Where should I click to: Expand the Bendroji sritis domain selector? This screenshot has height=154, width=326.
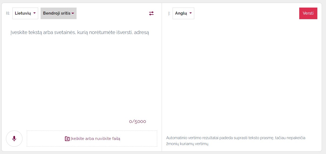(x=58, y=13)
